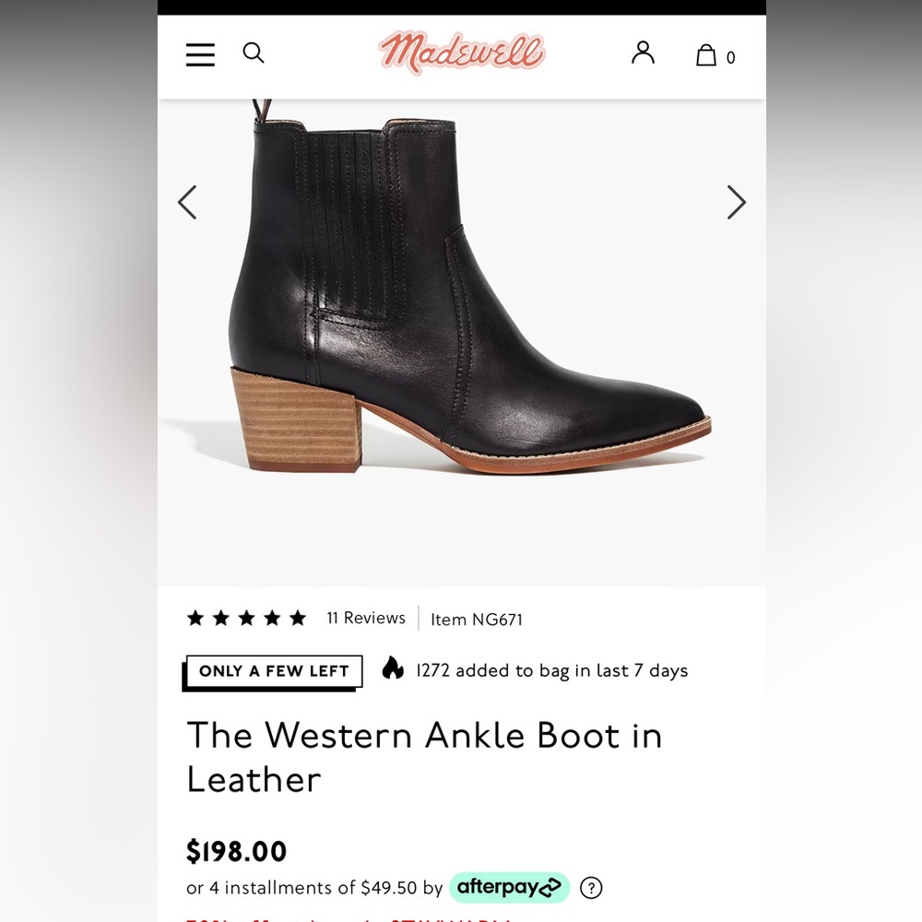
Task: Click the first rating star
Action: coord(195,618)
